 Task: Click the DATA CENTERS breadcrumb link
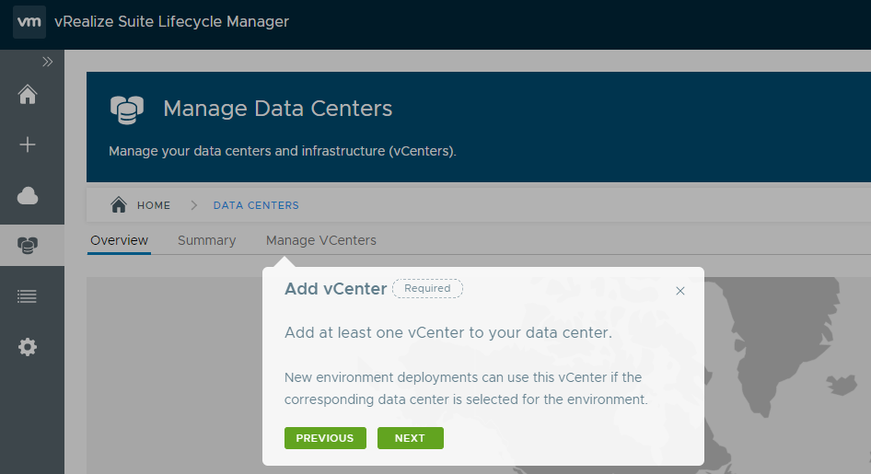tap(256, 205)
